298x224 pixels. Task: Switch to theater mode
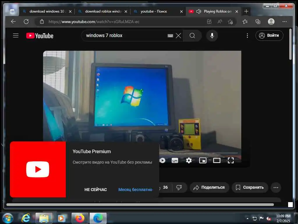(x=217, y=160)
